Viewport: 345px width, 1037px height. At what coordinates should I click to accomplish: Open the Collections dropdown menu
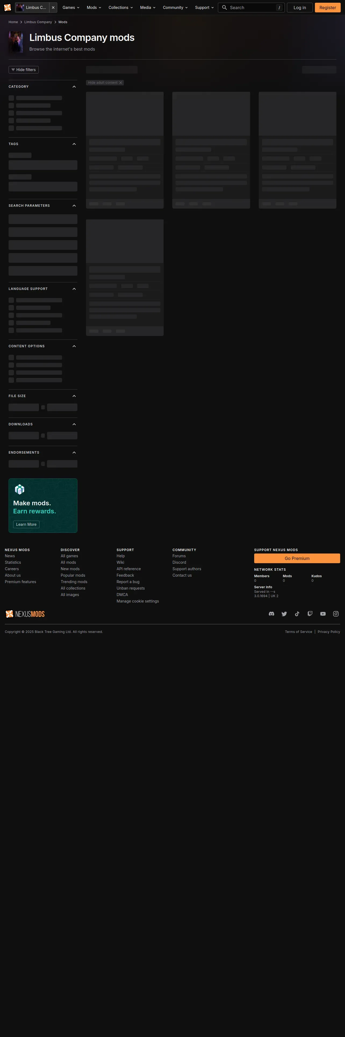[120, 8]
